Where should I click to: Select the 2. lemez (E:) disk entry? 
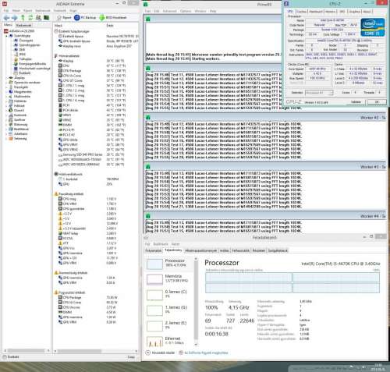click(x=169, y=326)
